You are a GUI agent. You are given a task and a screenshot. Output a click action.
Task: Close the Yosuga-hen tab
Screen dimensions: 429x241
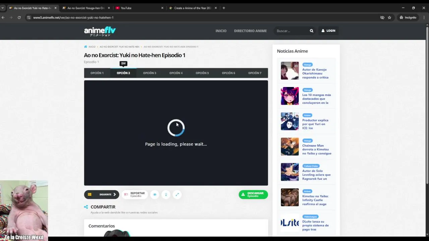(109, 8)
